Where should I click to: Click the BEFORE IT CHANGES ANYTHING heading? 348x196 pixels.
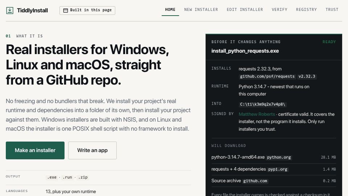click(246, 42)
